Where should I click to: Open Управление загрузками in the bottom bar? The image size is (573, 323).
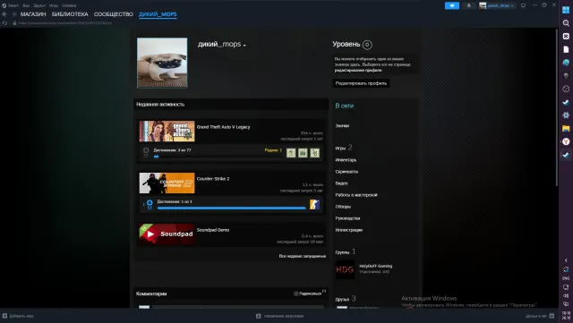279,316
